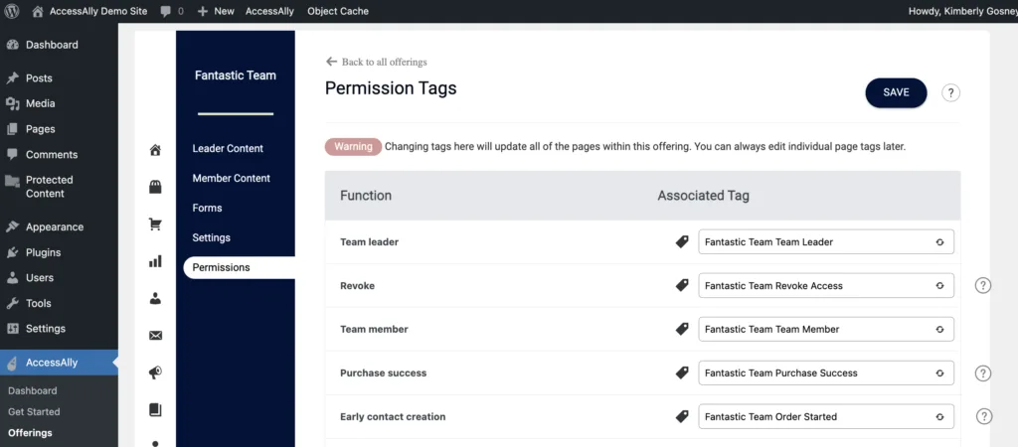Open Revoke tag dropdown

click(x=826, y=285)
